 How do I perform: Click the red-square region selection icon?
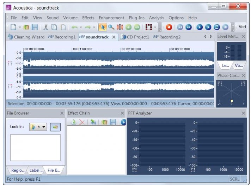coord(149,27)
